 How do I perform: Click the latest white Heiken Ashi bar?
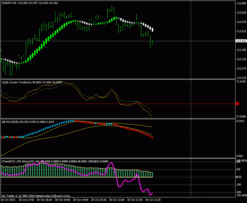tap(153, 30)
